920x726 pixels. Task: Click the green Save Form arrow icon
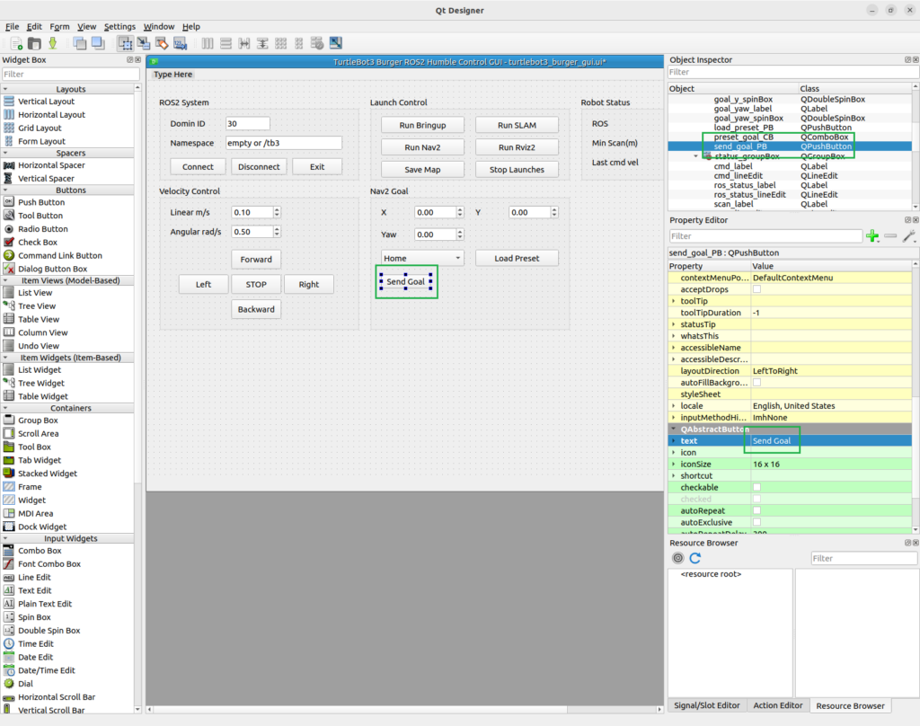[53, 43]
